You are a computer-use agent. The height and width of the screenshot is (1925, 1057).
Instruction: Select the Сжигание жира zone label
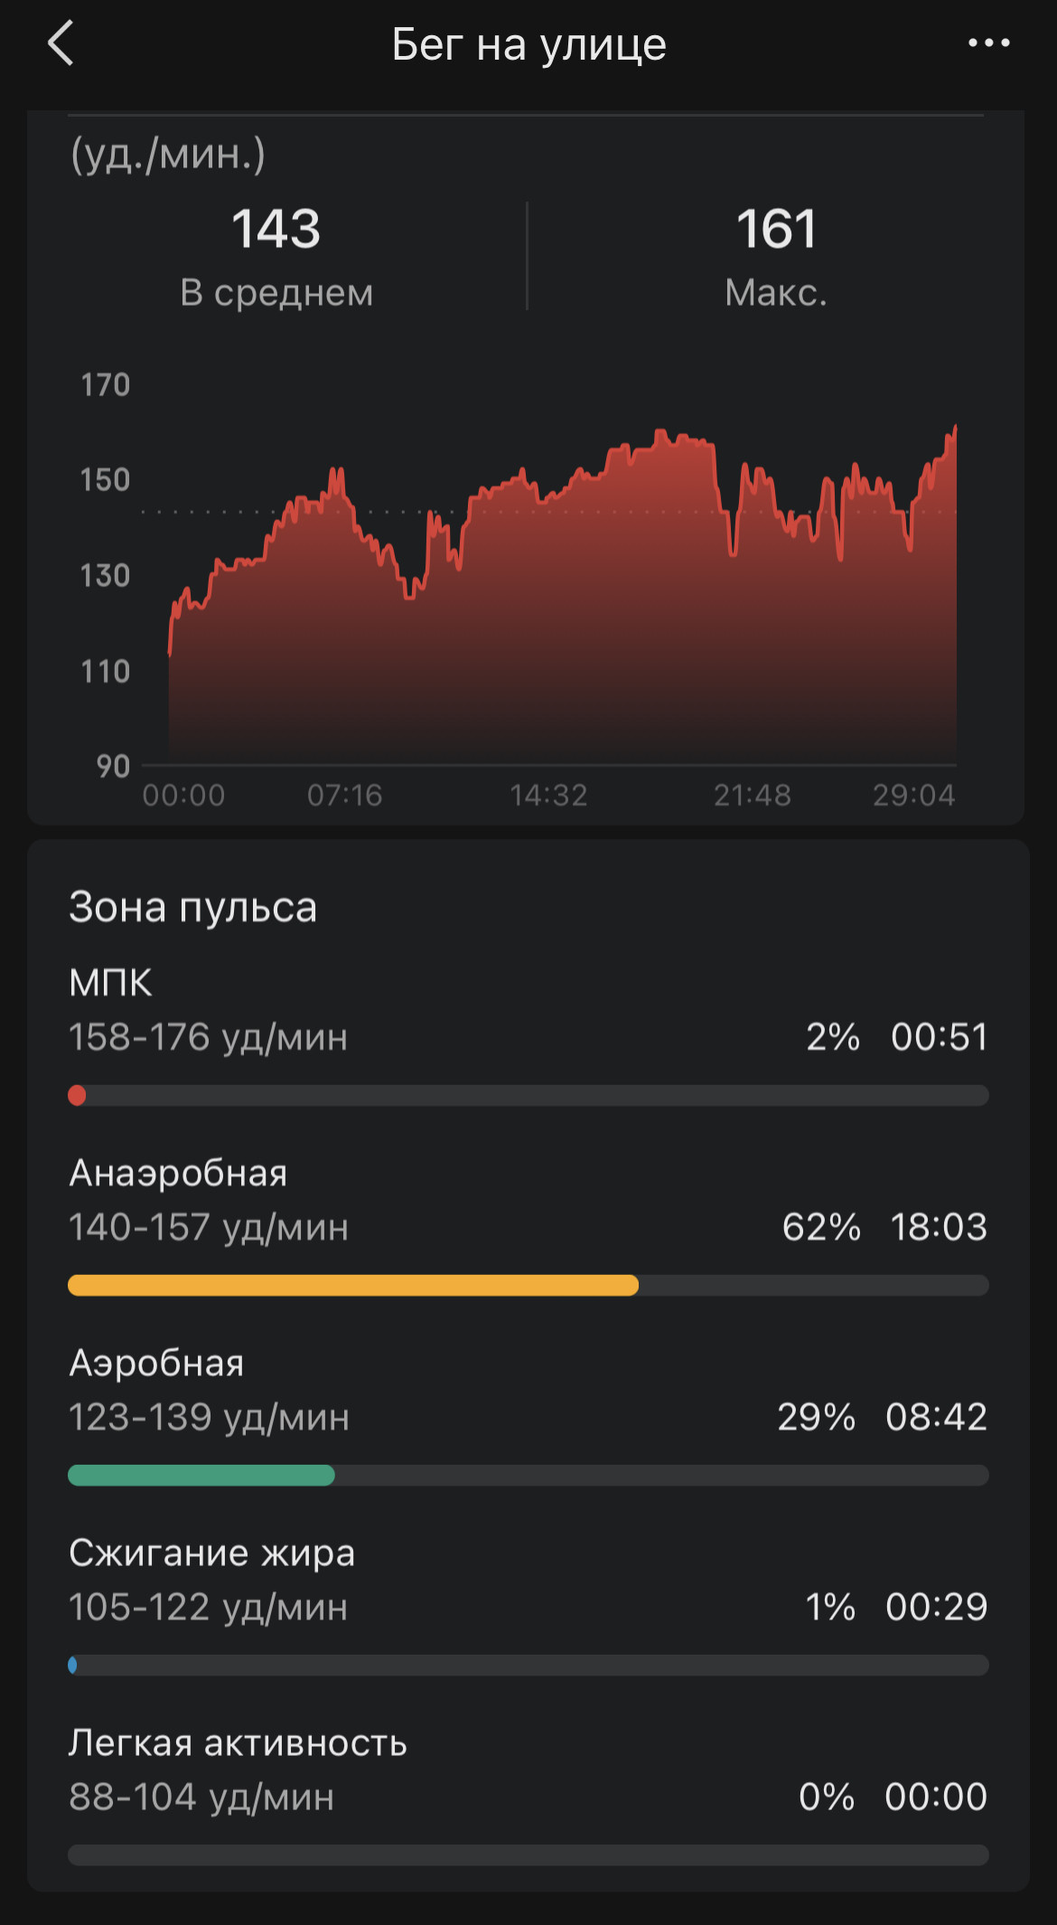[x=211, y=1552]
